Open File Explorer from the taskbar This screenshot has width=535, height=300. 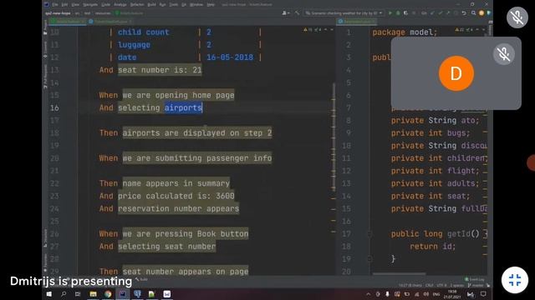pos(93,294)
